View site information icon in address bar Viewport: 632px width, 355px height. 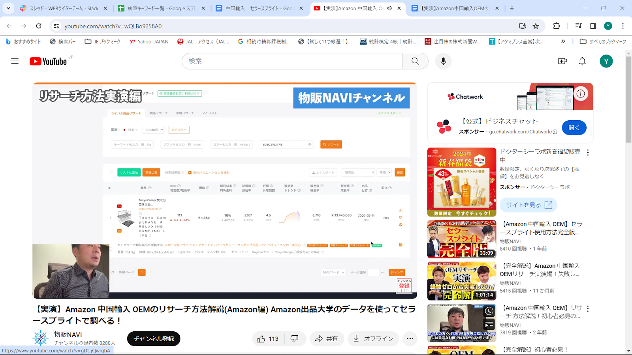pyautogui.click(x=56, y=26)
